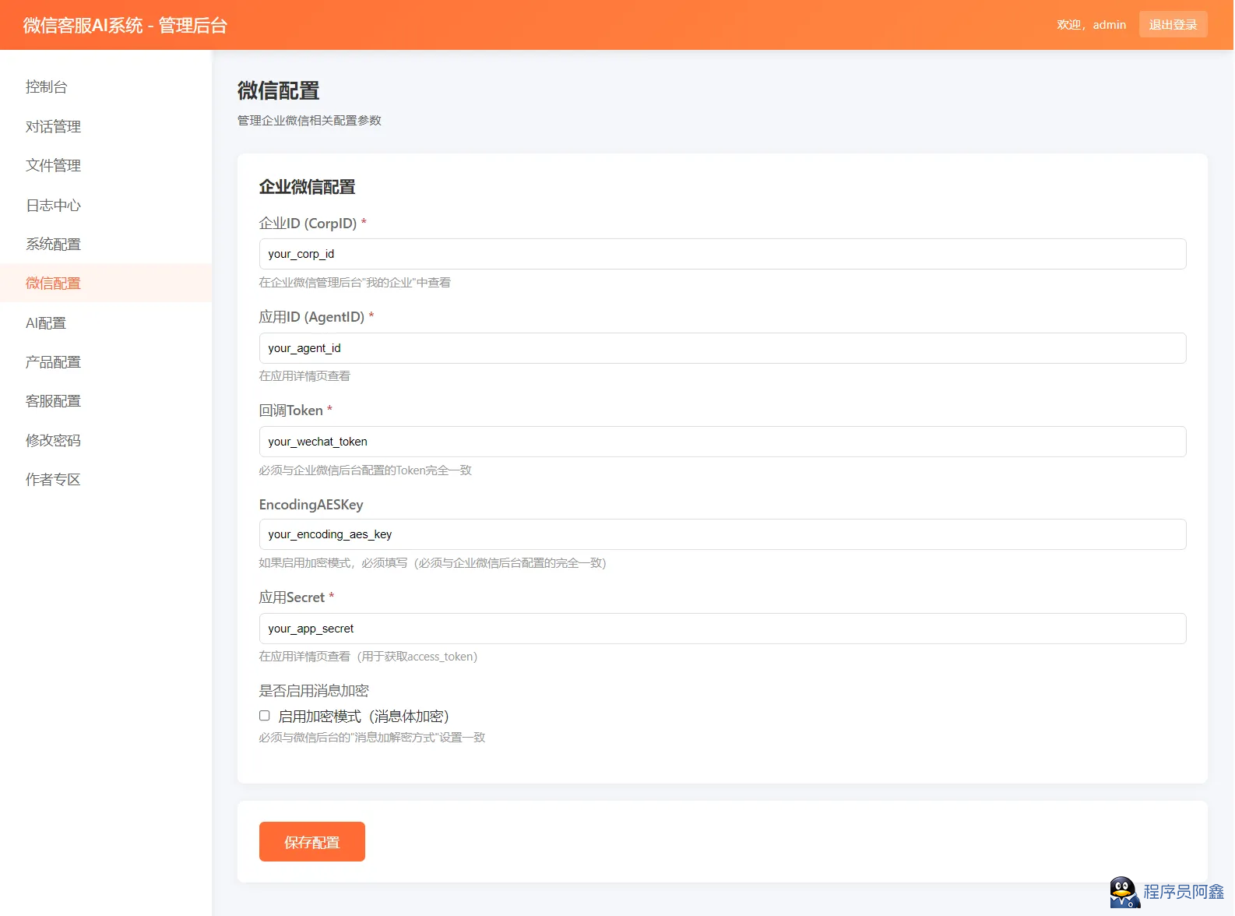Image resolution: width=1235 pixels, height=916 pixels.
Task: Open 客服配置 menu item
Action: tap(53, 400)
